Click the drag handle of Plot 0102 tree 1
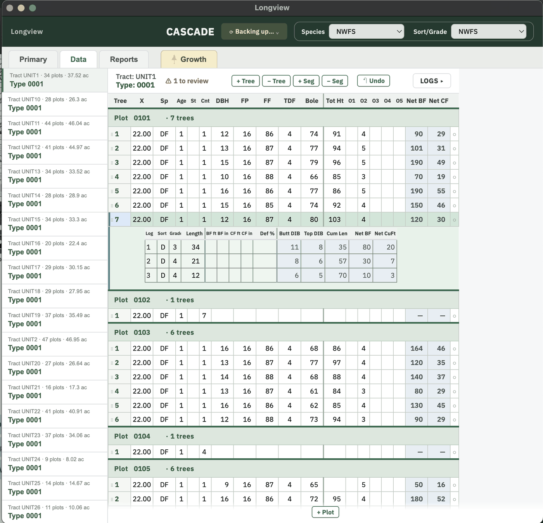543x523 pixels. coord(112,316)
